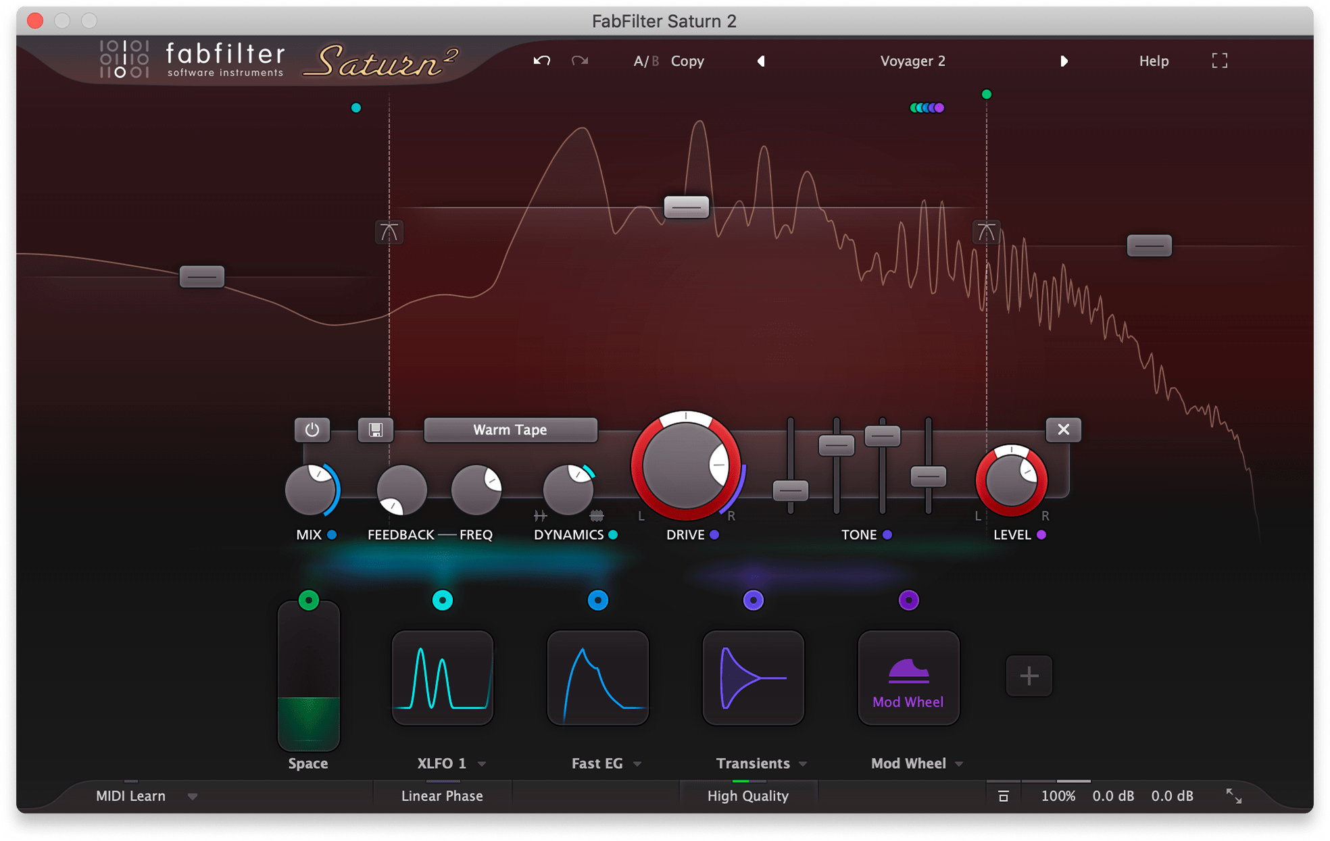Open the Help menu

[1154, 61]
